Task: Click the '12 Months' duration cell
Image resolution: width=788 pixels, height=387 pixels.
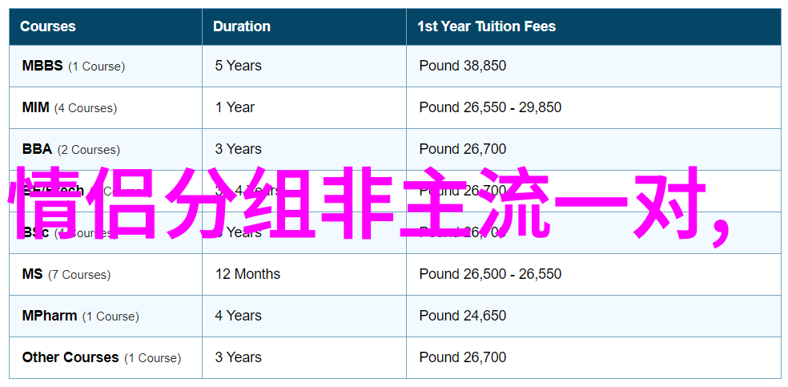Action: 247,274
